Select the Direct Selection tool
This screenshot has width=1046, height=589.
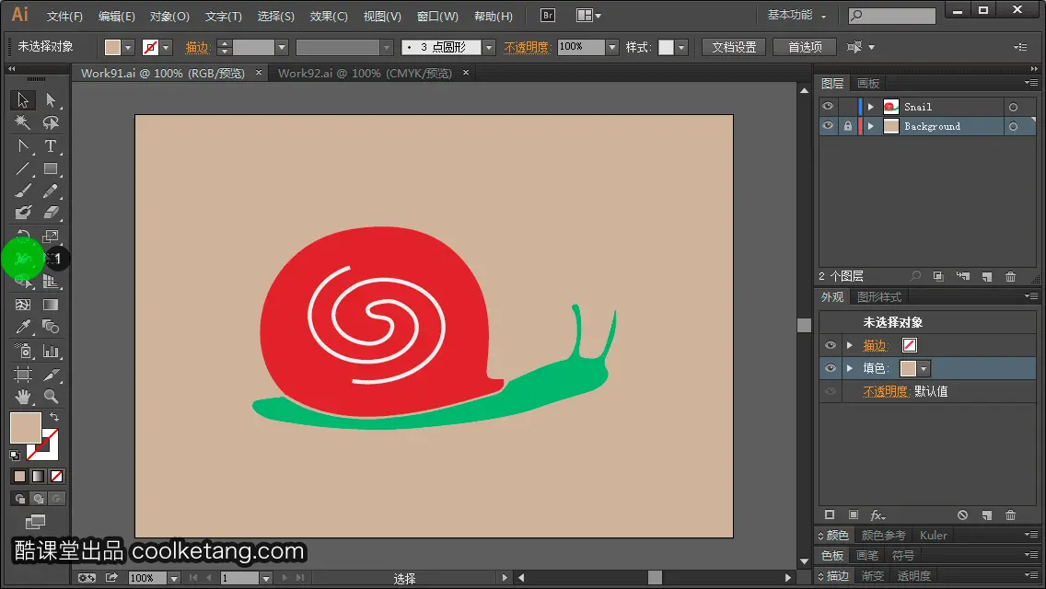pyautogui.click(x=51, y=100)
